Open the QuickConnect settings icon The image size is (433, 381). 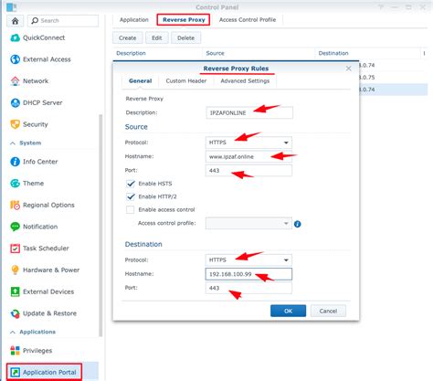pos(15,37)
